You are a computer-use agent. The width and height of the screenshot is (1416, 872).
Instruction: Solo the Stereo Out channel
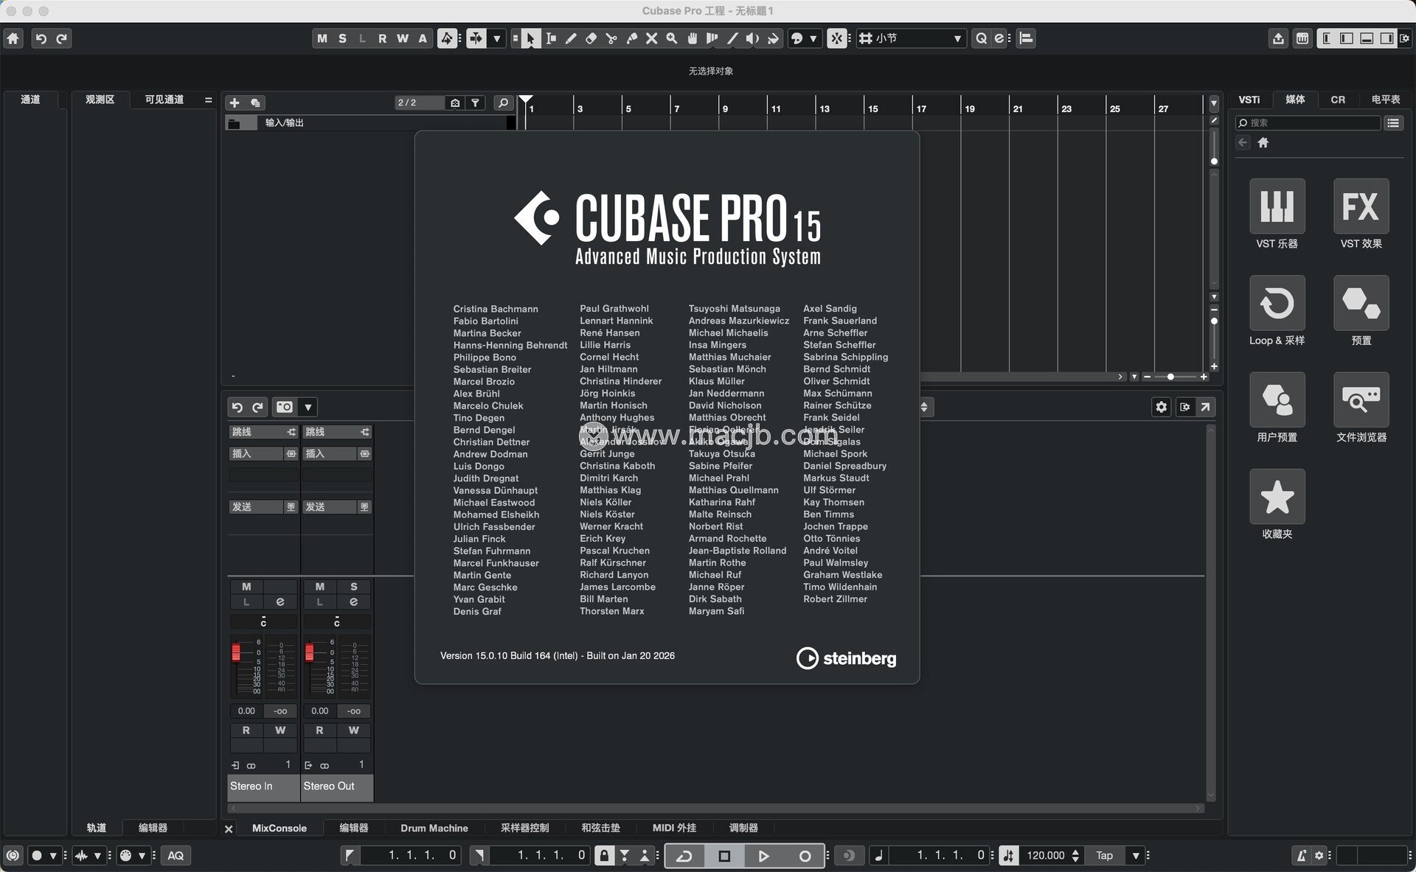354,587
